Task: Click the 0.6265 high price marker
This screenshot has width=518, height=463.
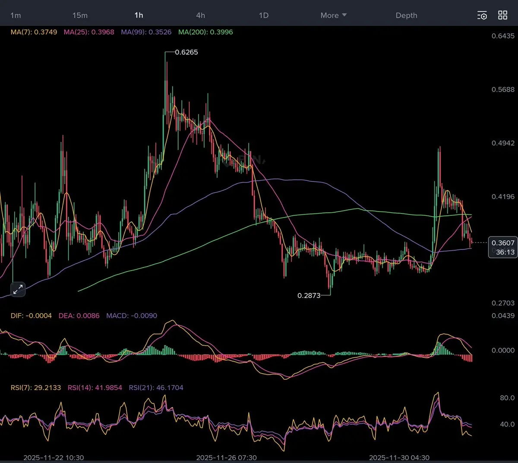Action: pyautogui.click(x=186, y=52)
